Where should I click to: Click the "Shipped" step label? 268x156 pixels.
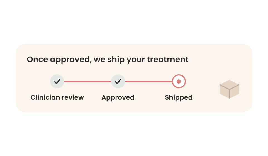[x=179, y=97]
